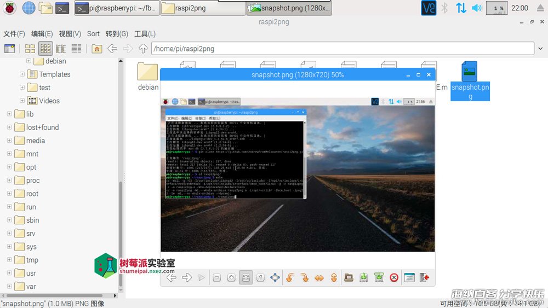Open the 编辑(E) menu
548x308 pixels.
pos(42,34)
